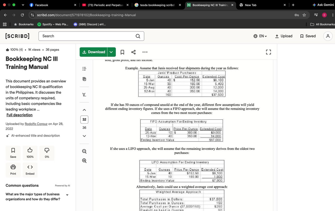The image size is (335, 211).
Task: Expand the major types of business question
Action: [67, 195]
